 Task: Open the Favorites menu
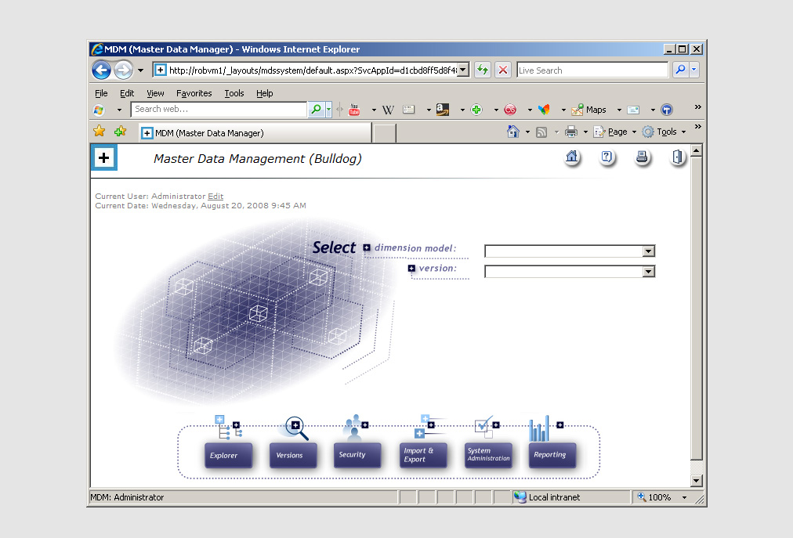(x=194, y=93)
